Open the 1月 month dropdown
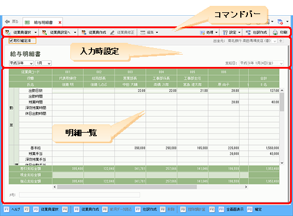Image resolution: width=293 pixels, height=216 pixels. tap(43, 63)
